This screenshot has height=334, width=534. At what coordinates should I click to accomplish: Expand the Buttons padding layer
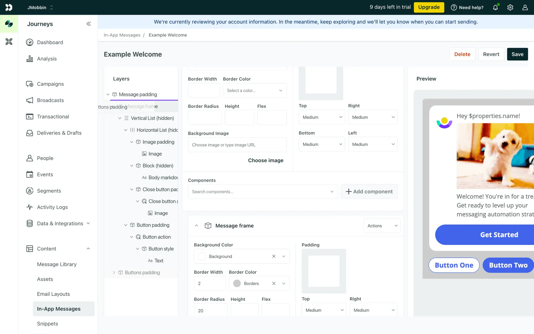point(114,272)
